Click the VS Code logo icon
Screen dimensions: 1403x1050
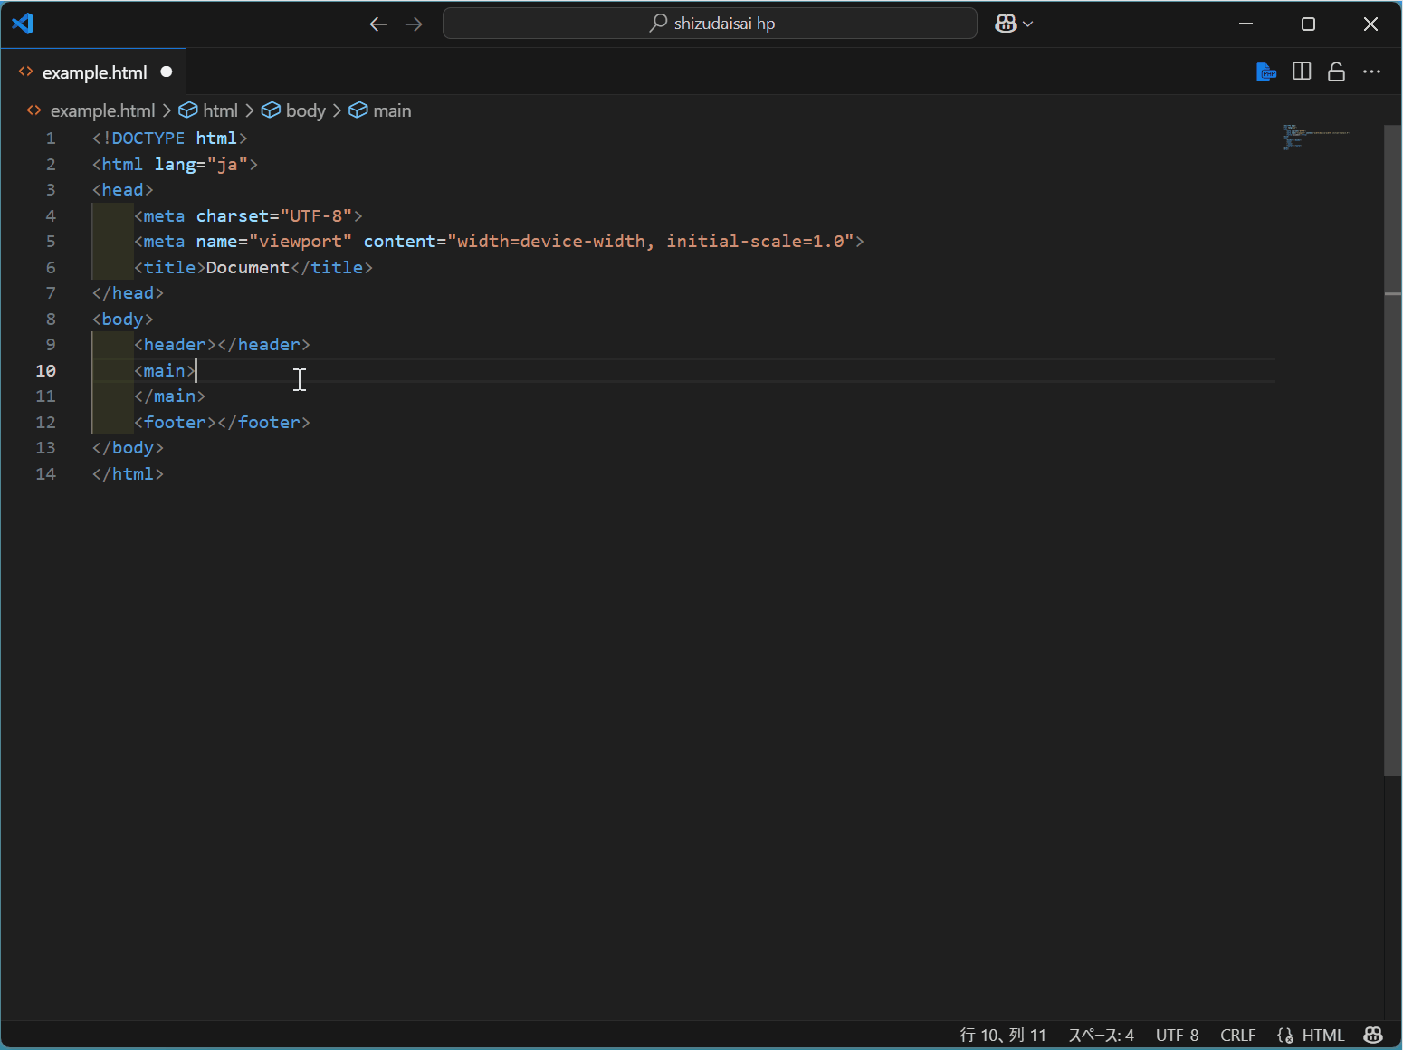tap(23, 24)
